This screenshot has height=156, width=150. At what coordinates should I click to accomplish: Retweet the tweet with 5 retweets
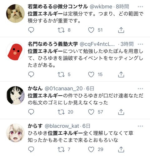click(61, 74)
